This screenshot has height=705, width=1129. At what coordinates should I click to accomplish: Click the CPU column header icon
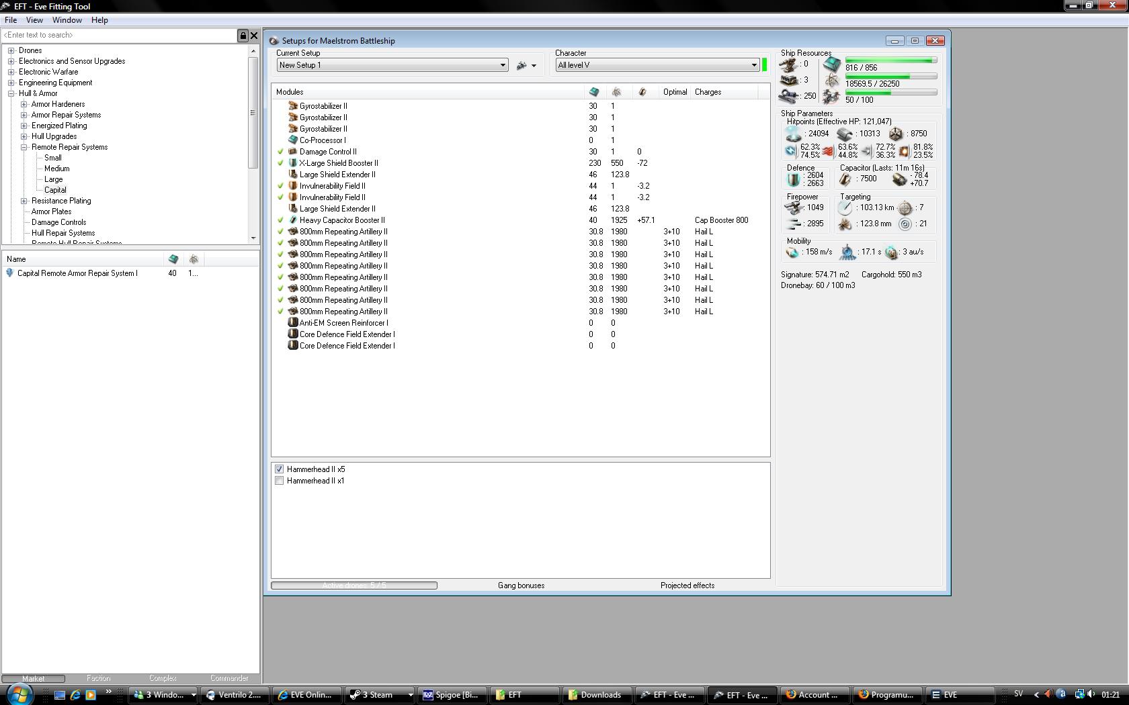pyautogui.click(x=594, y=92)
